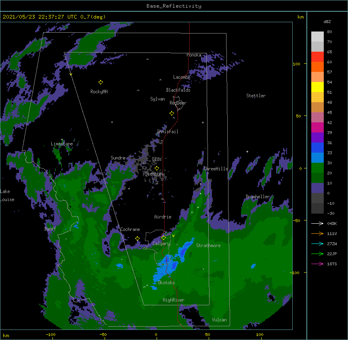Click the Base_Reflectivity title

(174, 6)
